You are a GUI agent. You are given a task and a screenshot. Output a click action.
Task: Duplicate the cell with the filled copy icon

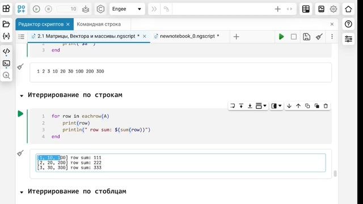click(316, 106)
